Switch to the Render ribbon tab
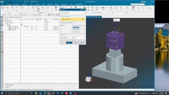The height and width of the screenshot is (95, 169). [57, 4]
